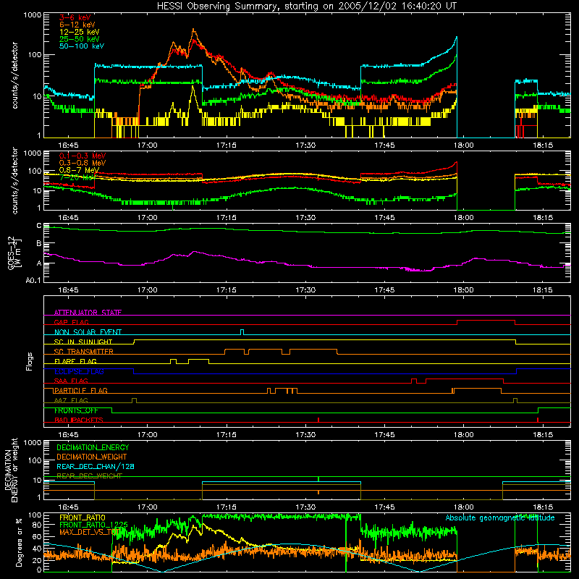Select the SAA_FLAG label

click(x=71, y=381)
